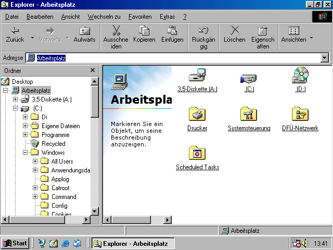
Task: Expand the Catroot folder node
Action: point(35,188)
